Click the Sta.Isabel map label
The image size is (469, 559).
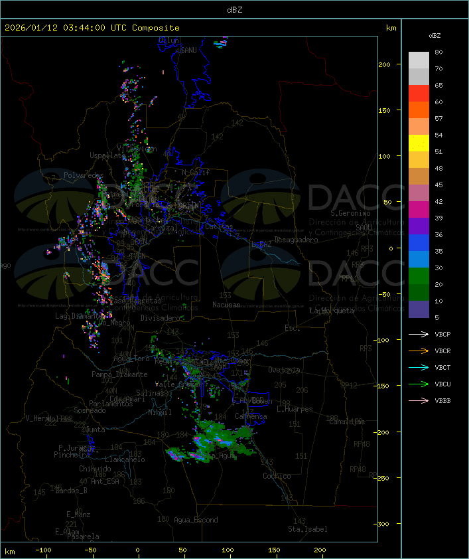tap(308, 529)
